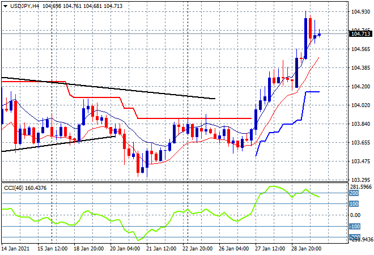Click the 103.840 price axis label
Image resolution: width=374 pixels, height=255 pixels.
(x=360, y=124)
